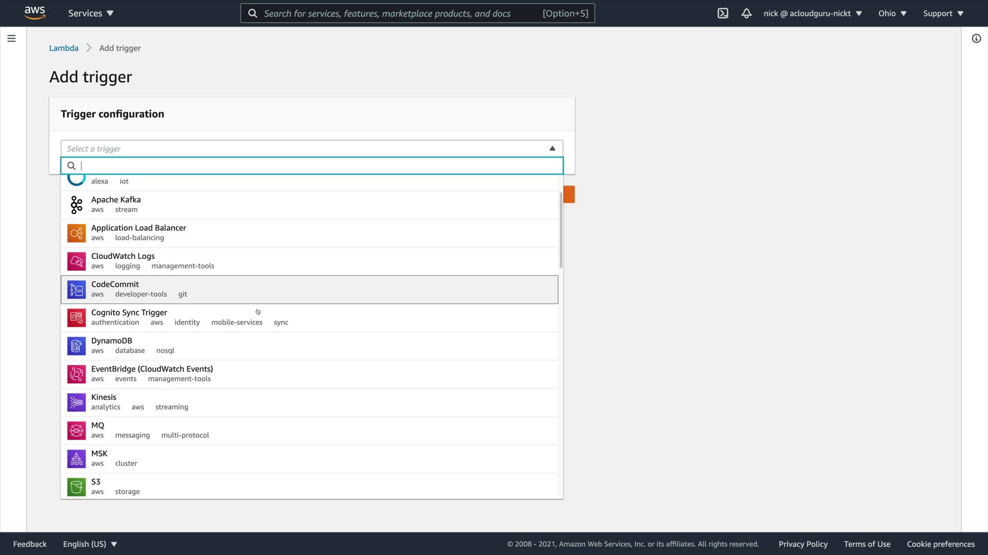Select the Kinesis trigger icon
Screen dimensions: 988x555
pos(76,402)
